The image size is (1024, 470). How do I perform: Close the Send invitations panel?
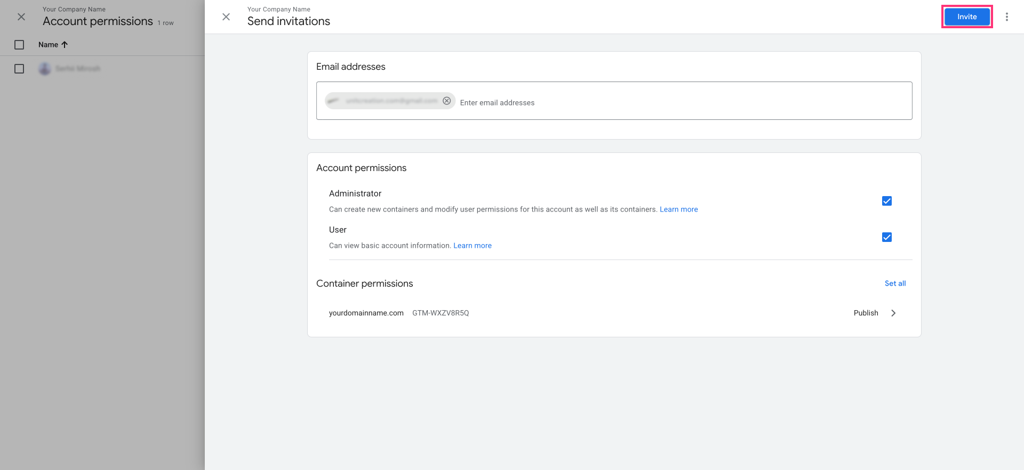(x=226, y=17)
